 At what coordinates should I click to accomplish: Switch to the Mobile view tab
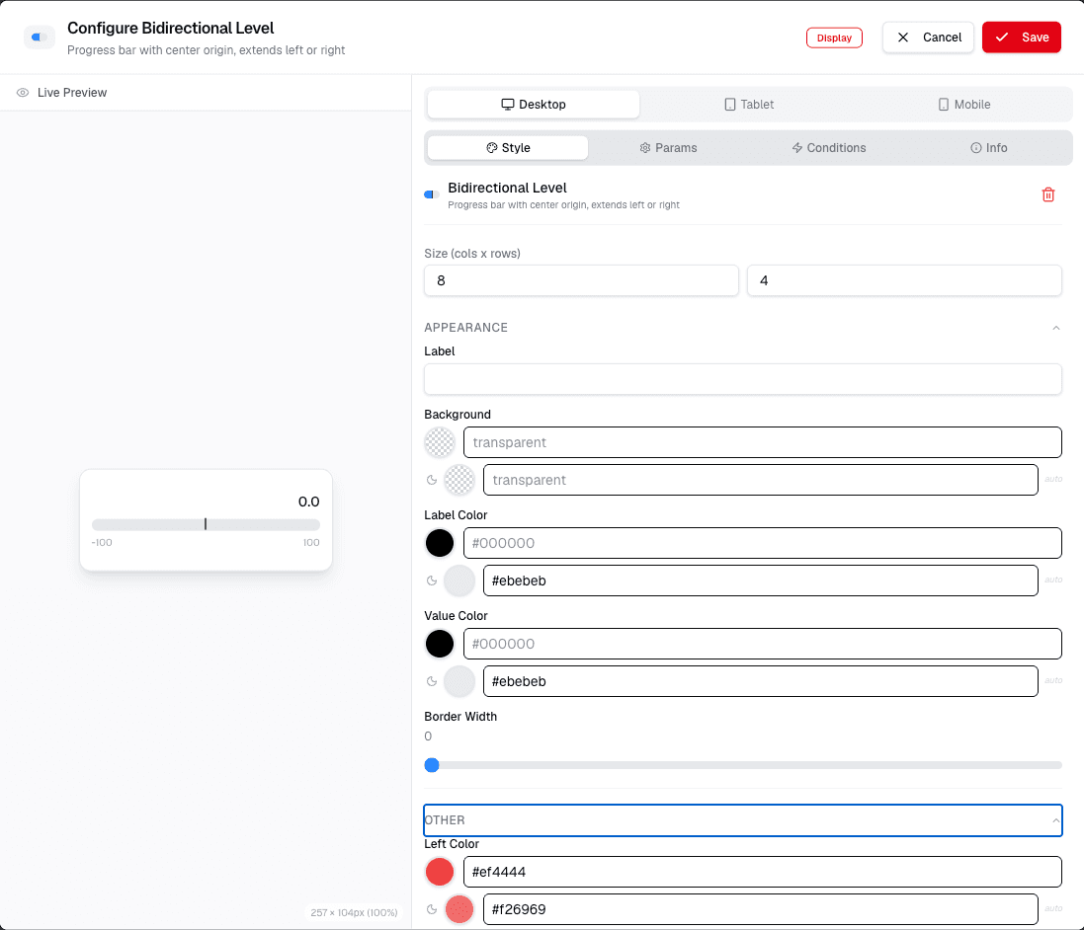963,105
